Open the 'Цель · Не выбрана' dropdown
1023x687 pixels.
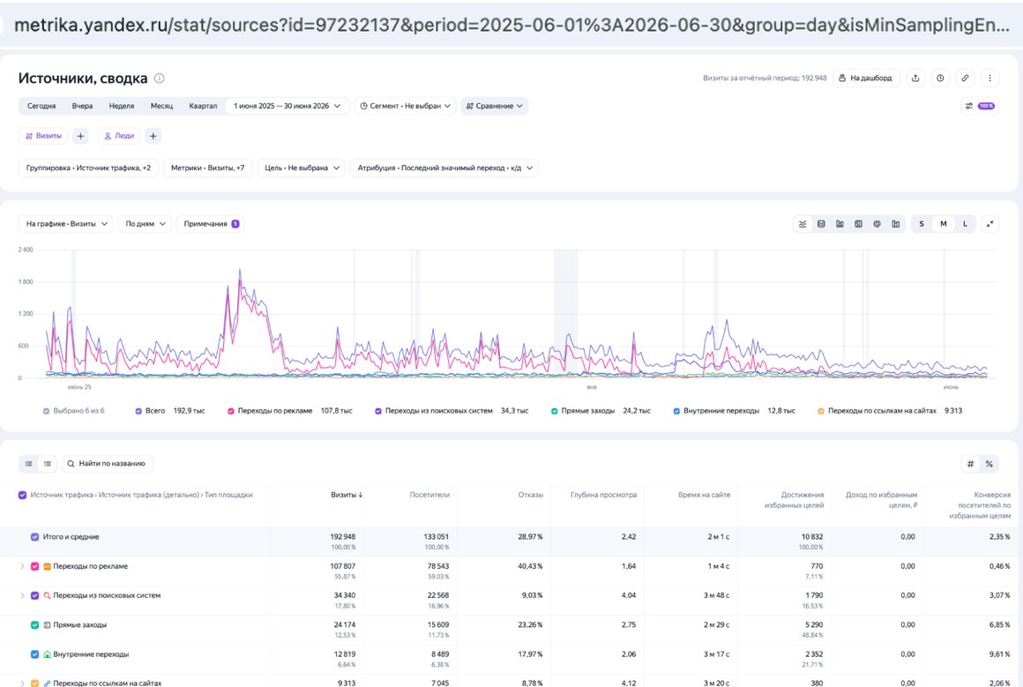pyautogui.click(x=302, y=168)
